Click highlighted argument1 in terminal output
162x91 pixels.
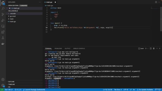[57, 78]
